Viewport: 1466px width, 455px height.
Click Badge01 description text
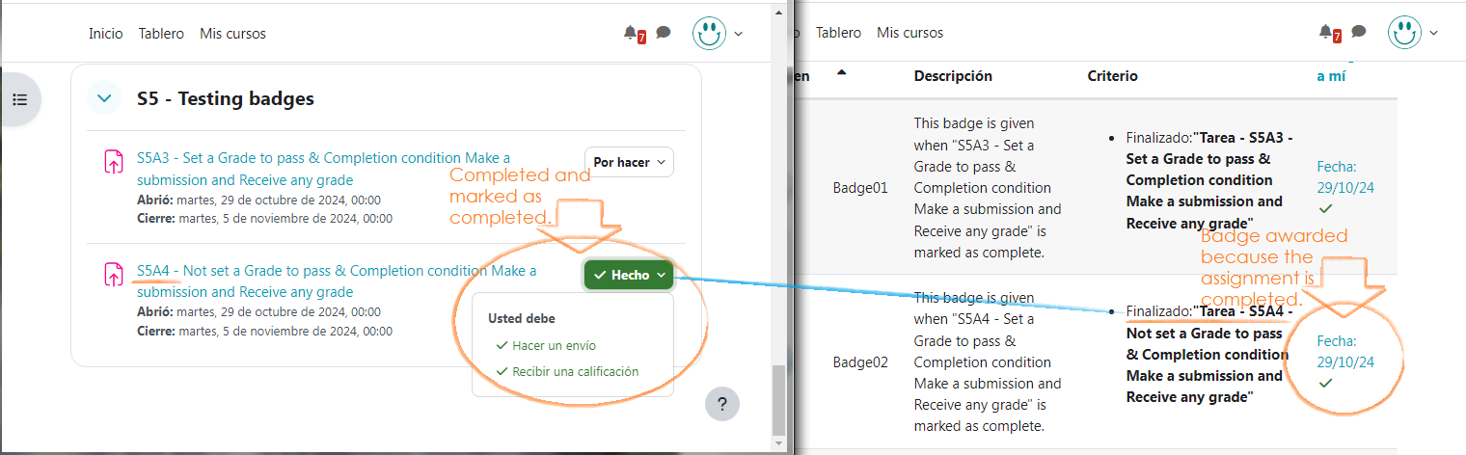988,188
